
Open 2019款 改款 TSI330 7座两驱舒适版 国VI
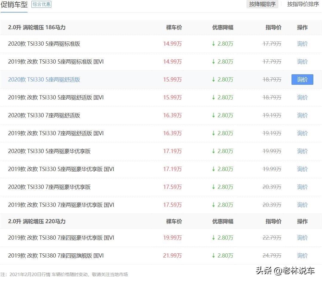click(x=56, y=133)
